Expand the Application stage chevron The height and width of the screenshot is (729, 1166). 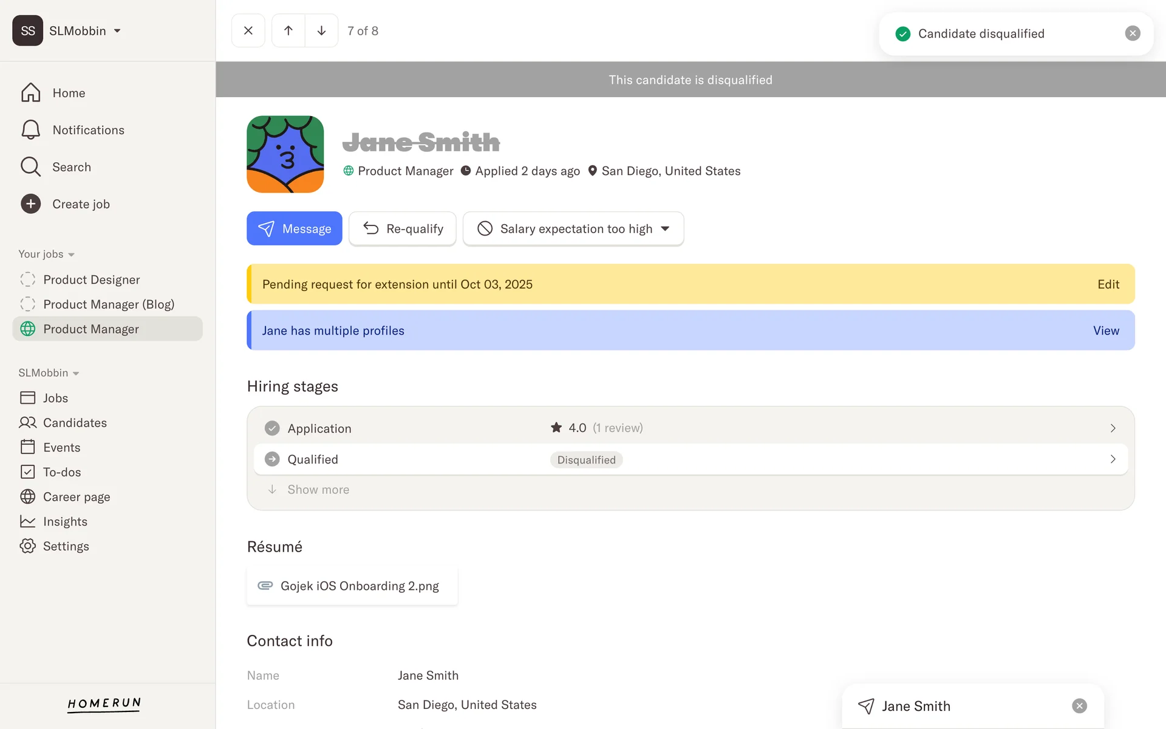click(x=1113, y=428)
